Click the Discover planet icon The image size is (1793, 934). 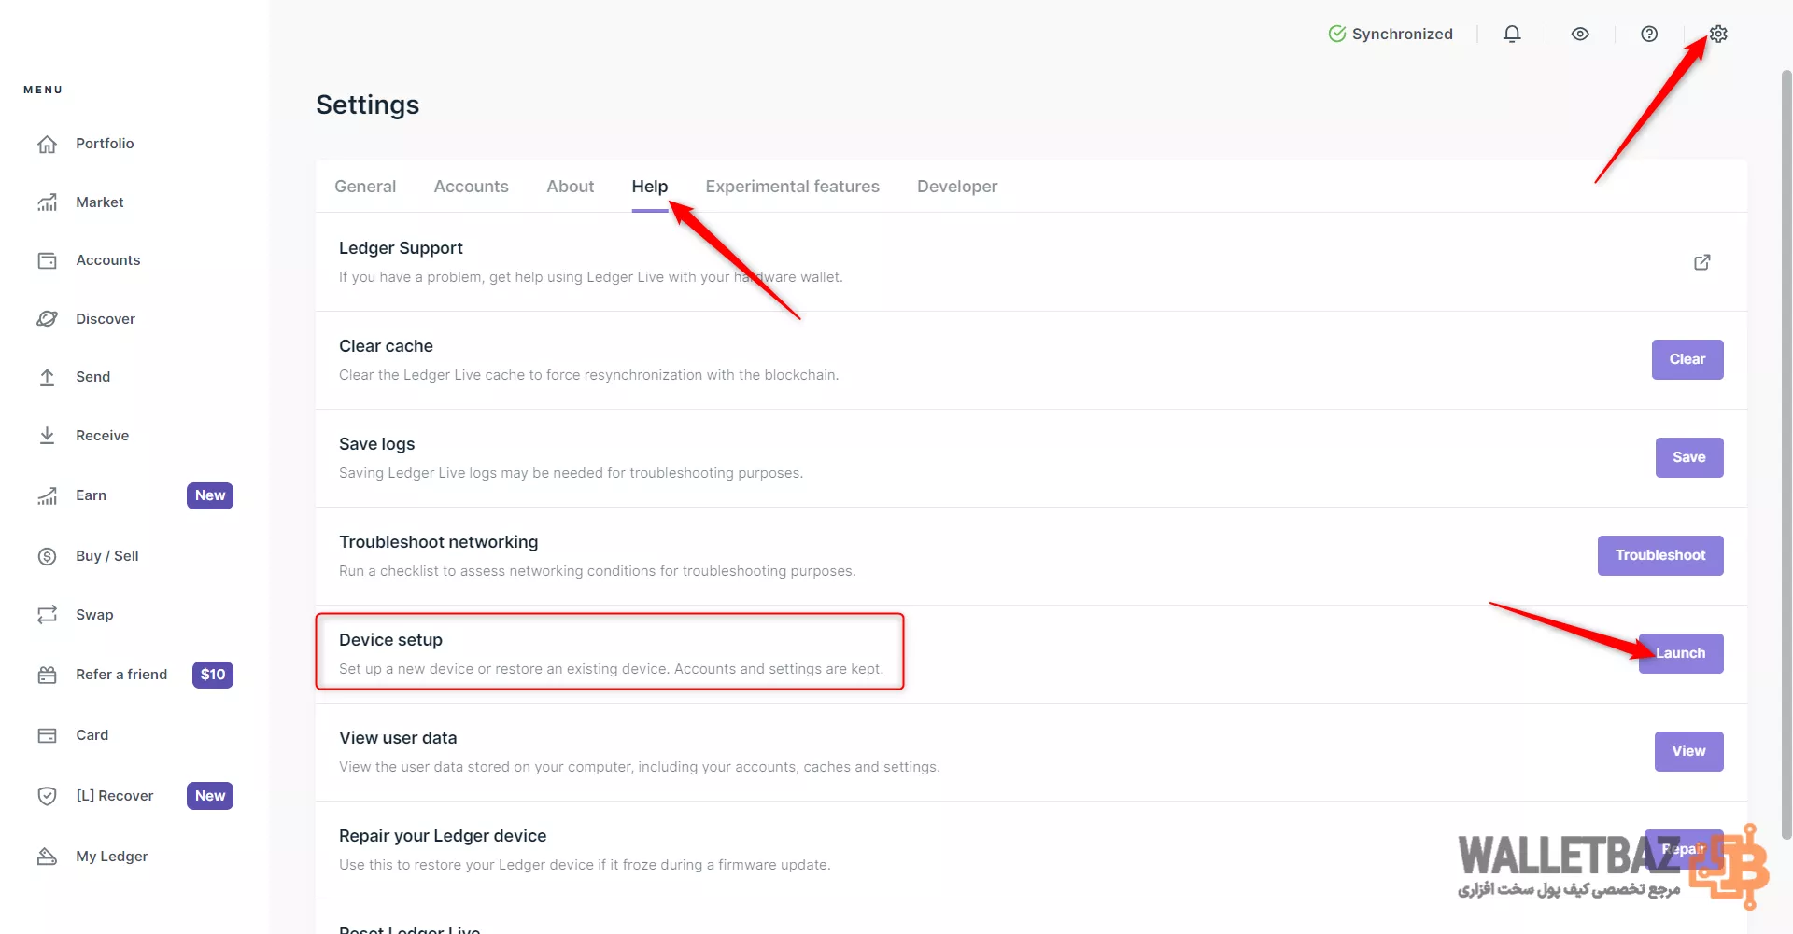tap(48, 319)
